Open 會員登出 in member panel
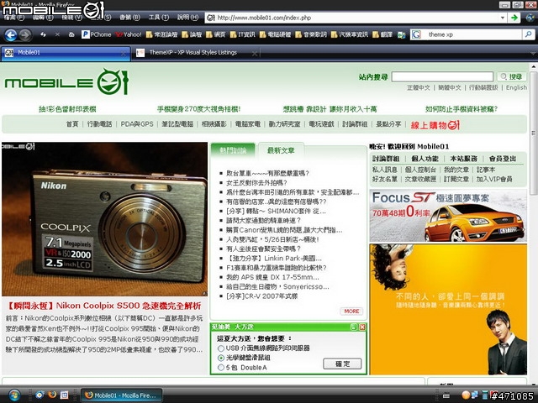The width and height of the screenshot is (538, 403). point(503,159)
